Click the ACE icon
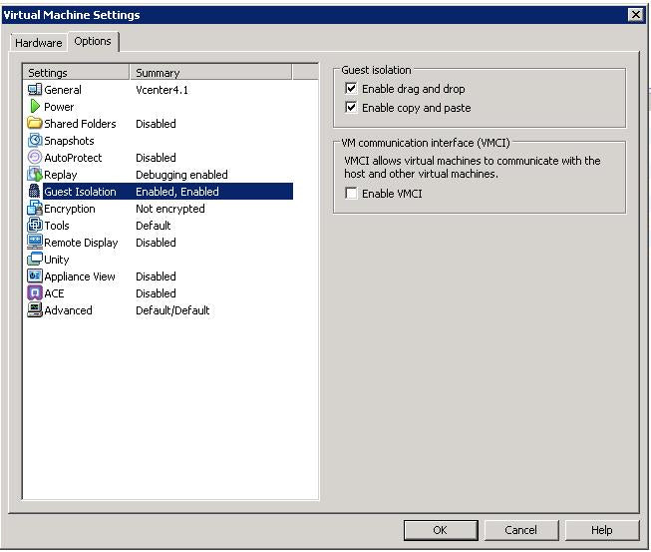651x552 pixels. point(35,293)
